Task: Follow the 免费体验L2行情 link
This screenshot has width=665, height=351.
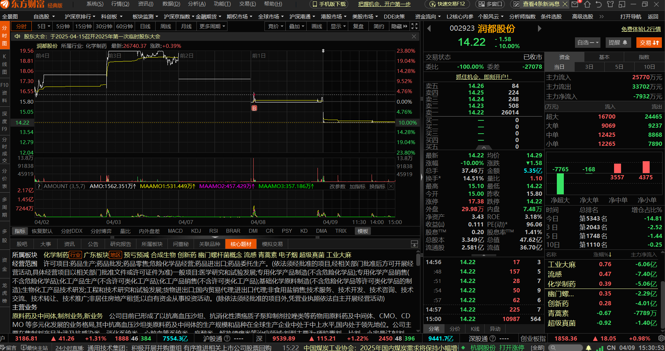Action: [x=641, y=29]
